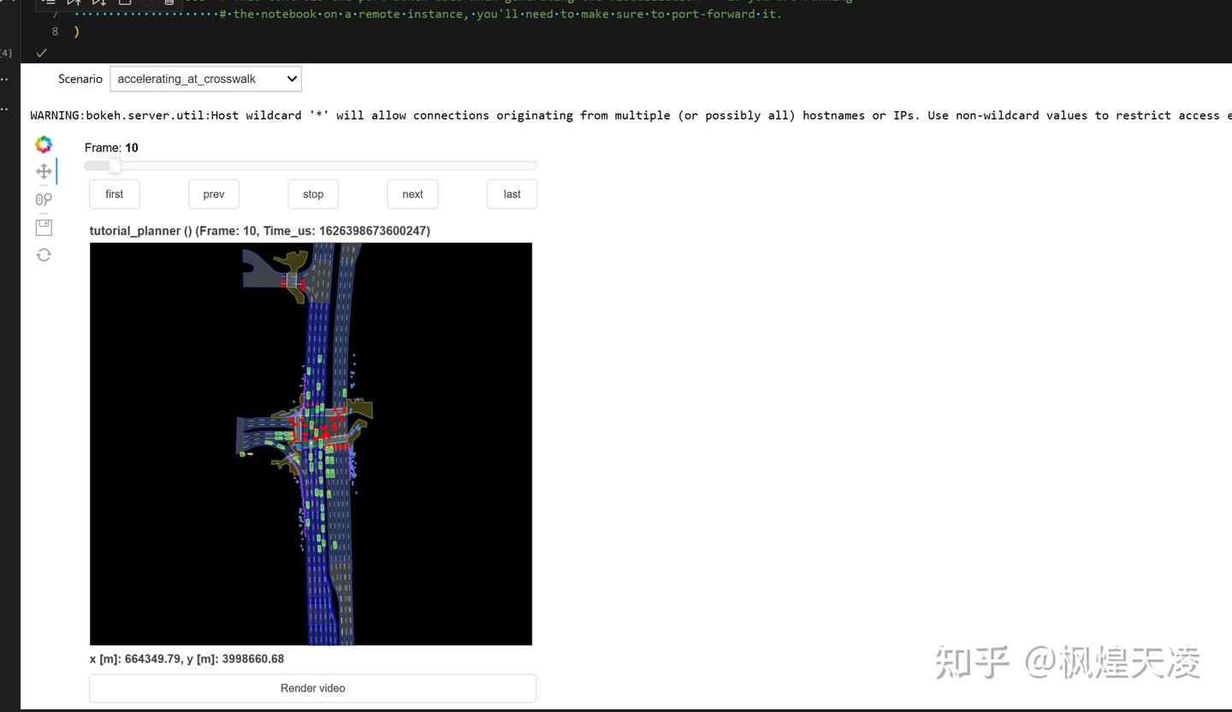Activate the Wheel Zoom tool
The image size is (1232, 712).
coord(44,199)
